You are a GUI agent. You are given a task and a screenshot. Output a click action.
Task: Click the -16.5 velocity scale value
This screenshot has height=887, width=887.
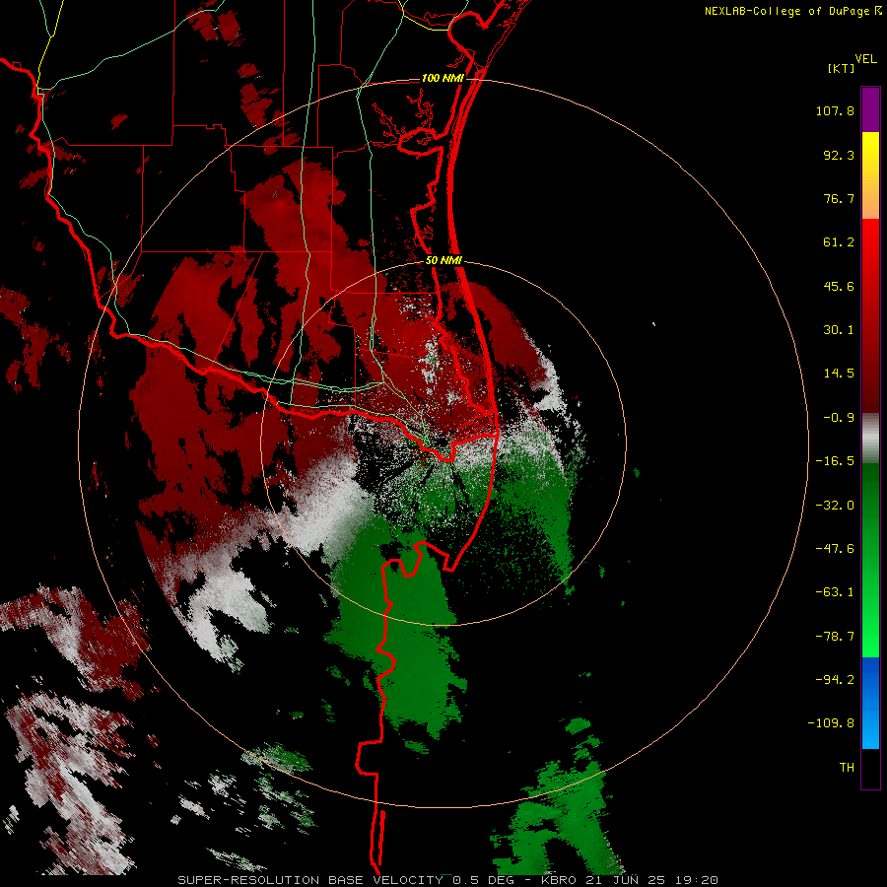(835, 461)
